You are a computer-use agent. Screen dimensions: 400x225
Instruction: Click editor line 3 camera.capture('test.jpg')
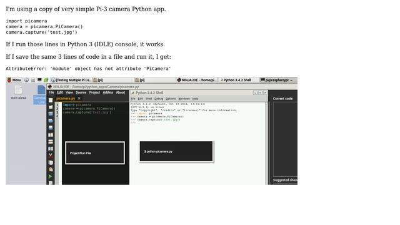click(87, 112)
